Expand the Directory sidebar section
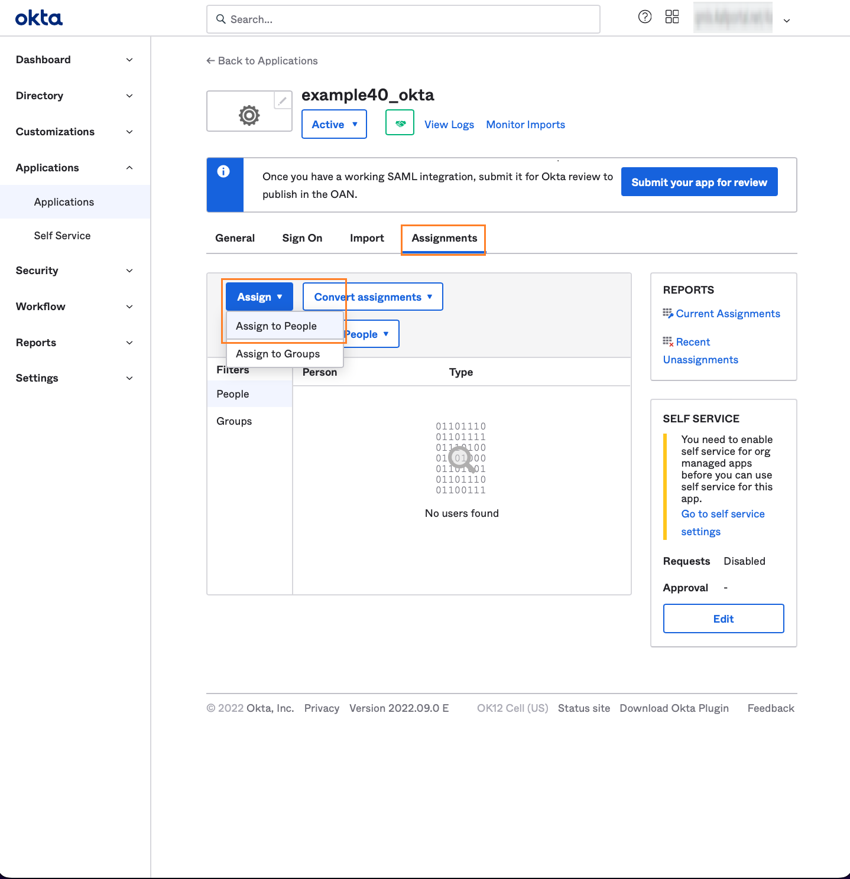The height and width of the screenshot is (879, 850). point(74,96)
